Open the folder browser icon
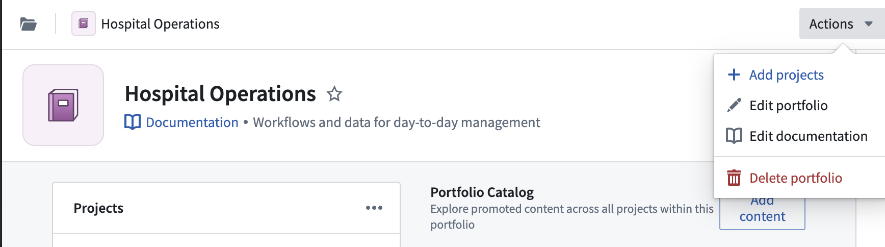This screenshot has height=247, width=885. click(28, 24)
